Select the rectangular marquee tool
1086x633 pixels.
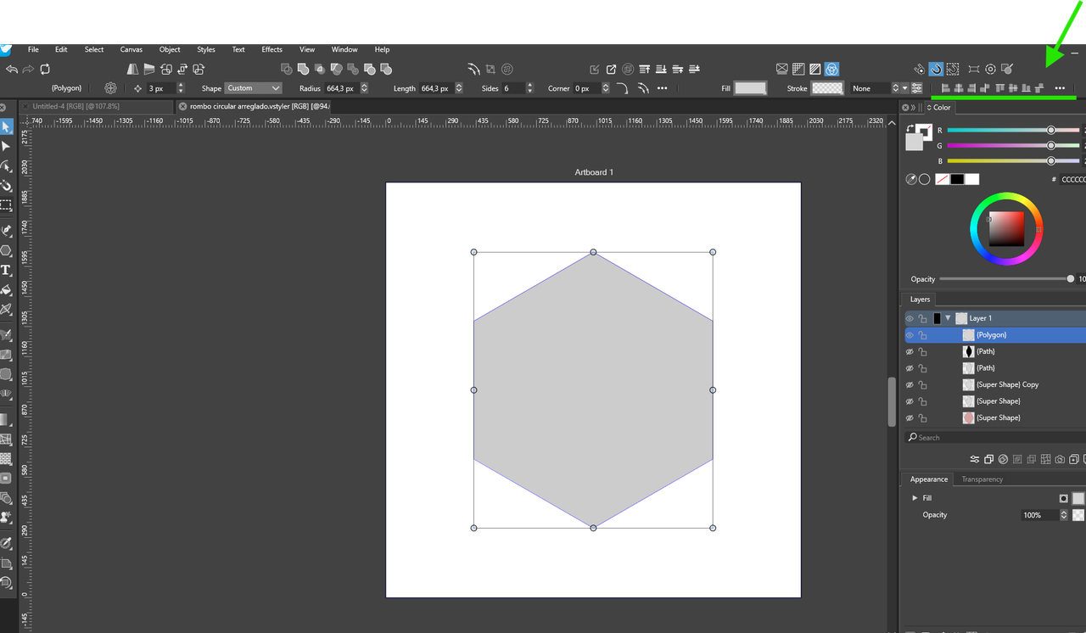pyautogui.click(x=6, y=205)
